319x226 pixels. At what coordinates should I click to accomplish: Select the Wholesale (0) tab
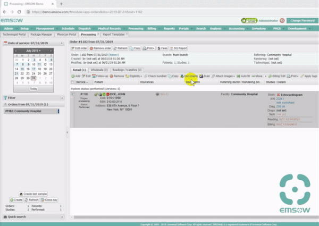pos(99,70)
